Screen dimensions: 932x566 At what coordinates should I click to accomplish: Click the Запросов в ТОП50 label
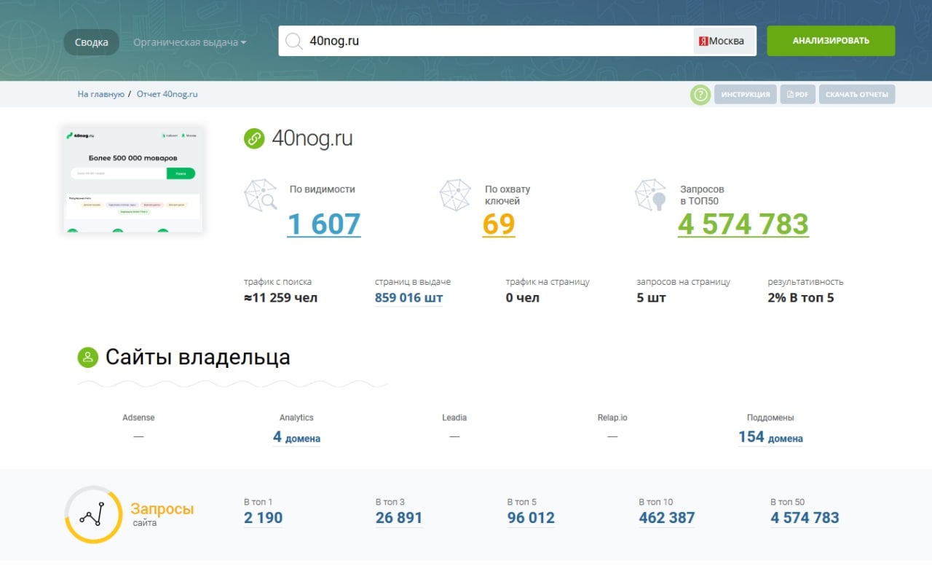click(702, 195)
